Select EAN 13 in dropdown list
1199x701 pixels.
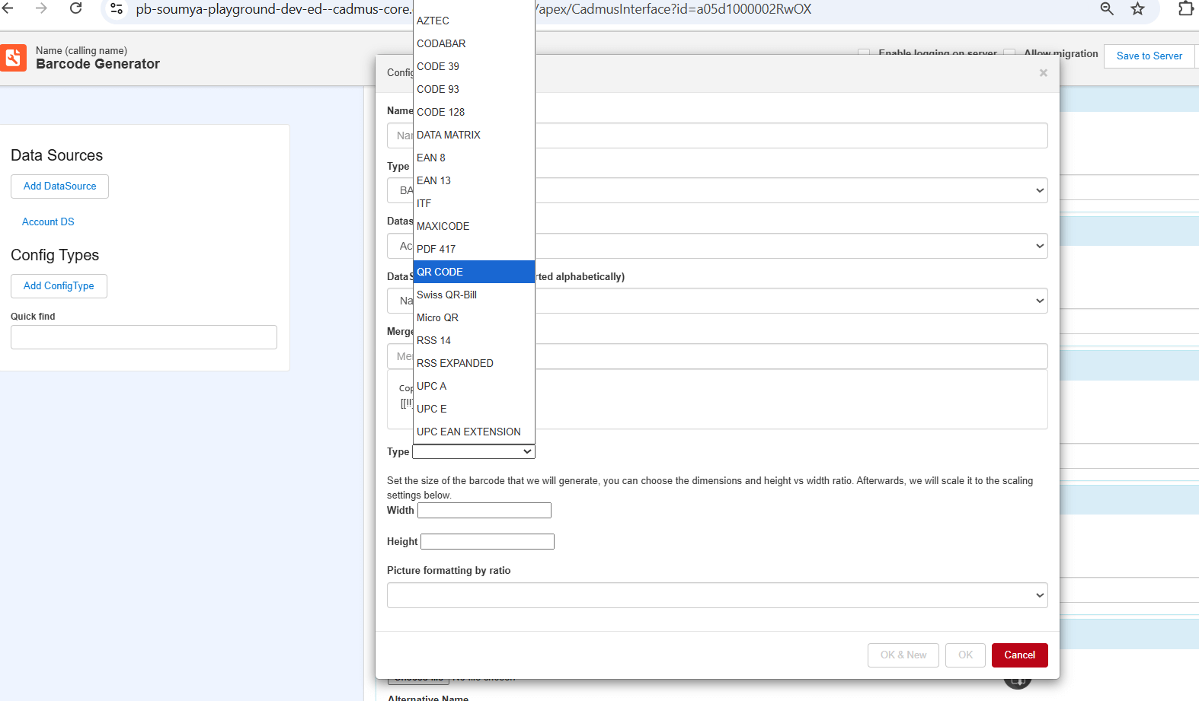point(474,180)
